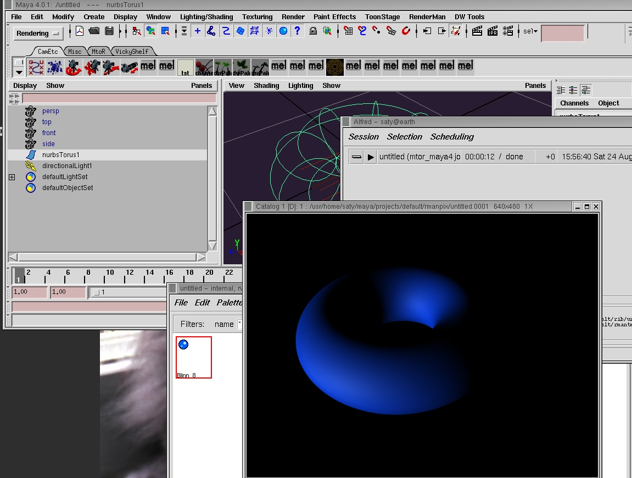The image size is (632, 478).
Task: Click the construction history scroll icon
Action: (456, 31)
